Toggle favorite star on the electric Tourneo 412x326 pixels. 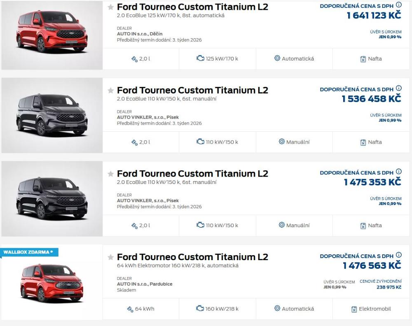(x=110, y=257)
